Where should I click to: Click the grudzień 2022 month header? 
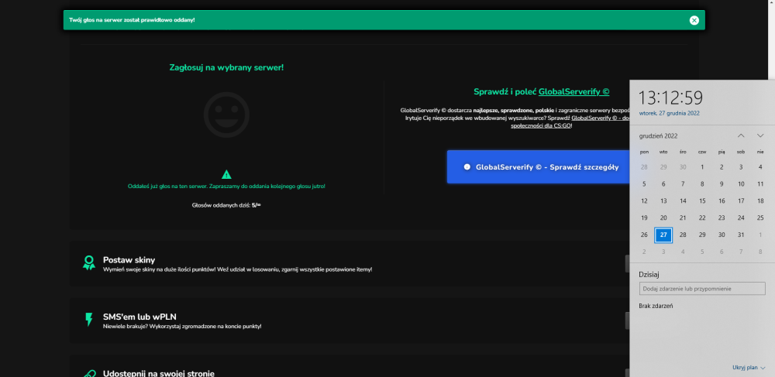coord(658,135)
